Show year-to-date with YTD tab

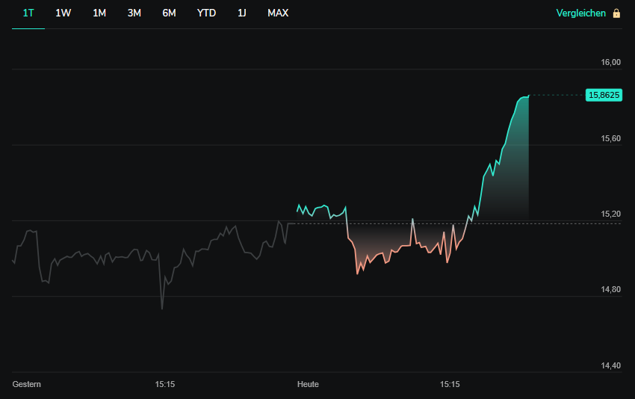[206, 13]
